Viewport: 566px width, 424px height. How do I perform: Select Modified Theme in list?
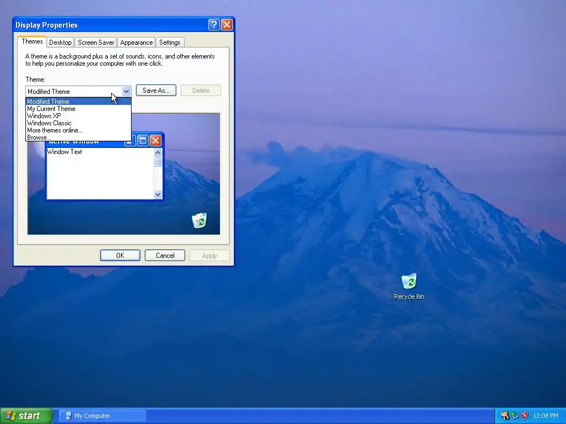tap(78, 102)
